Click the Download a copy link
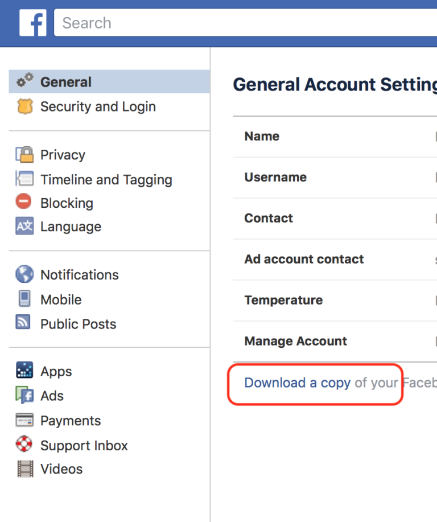Screen dimensions: 437x522 click(x=297, y=383)
